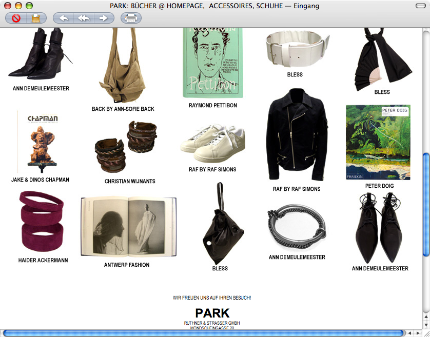This screenshot has height=337, width=430.
Task: Click the reply-all double arrow button
Action: pyautogui.click(x=83, y=18)
